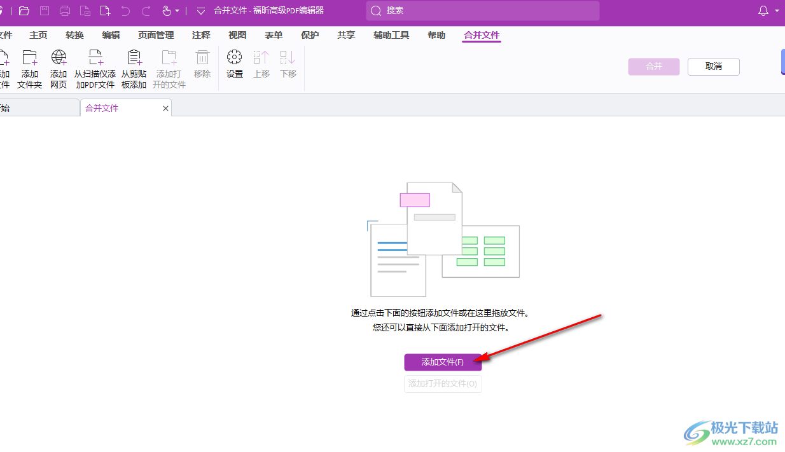Viewport: 785px width, 452px height.
Task: Open the 辅助工具 ribbon tab
Action: click(x=391, y=36)
